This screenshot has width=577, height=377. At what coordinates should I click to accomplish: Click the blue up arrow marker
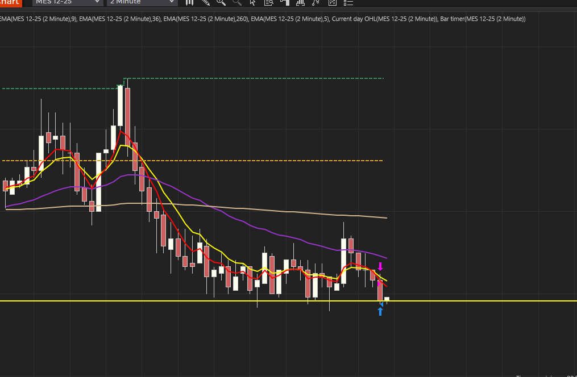tap(380, 311)
